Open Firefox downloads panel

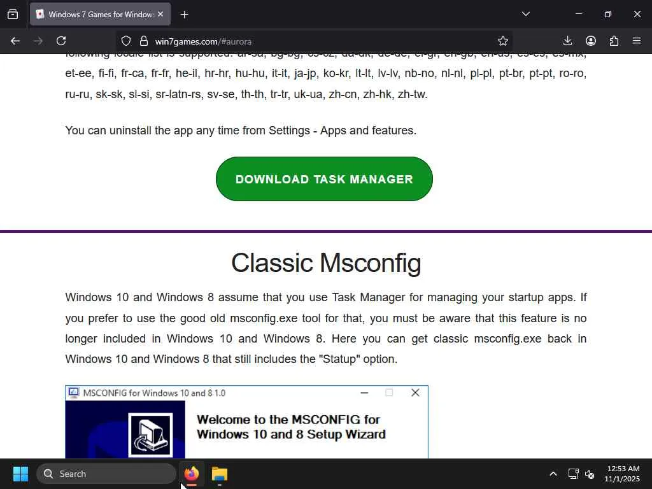(x=567, y=41)
